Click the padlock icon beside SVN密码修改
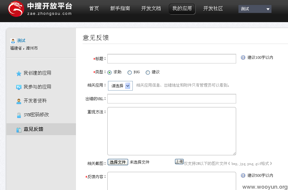The width and height of the screenshot is (288, 190). coord(19,115)
